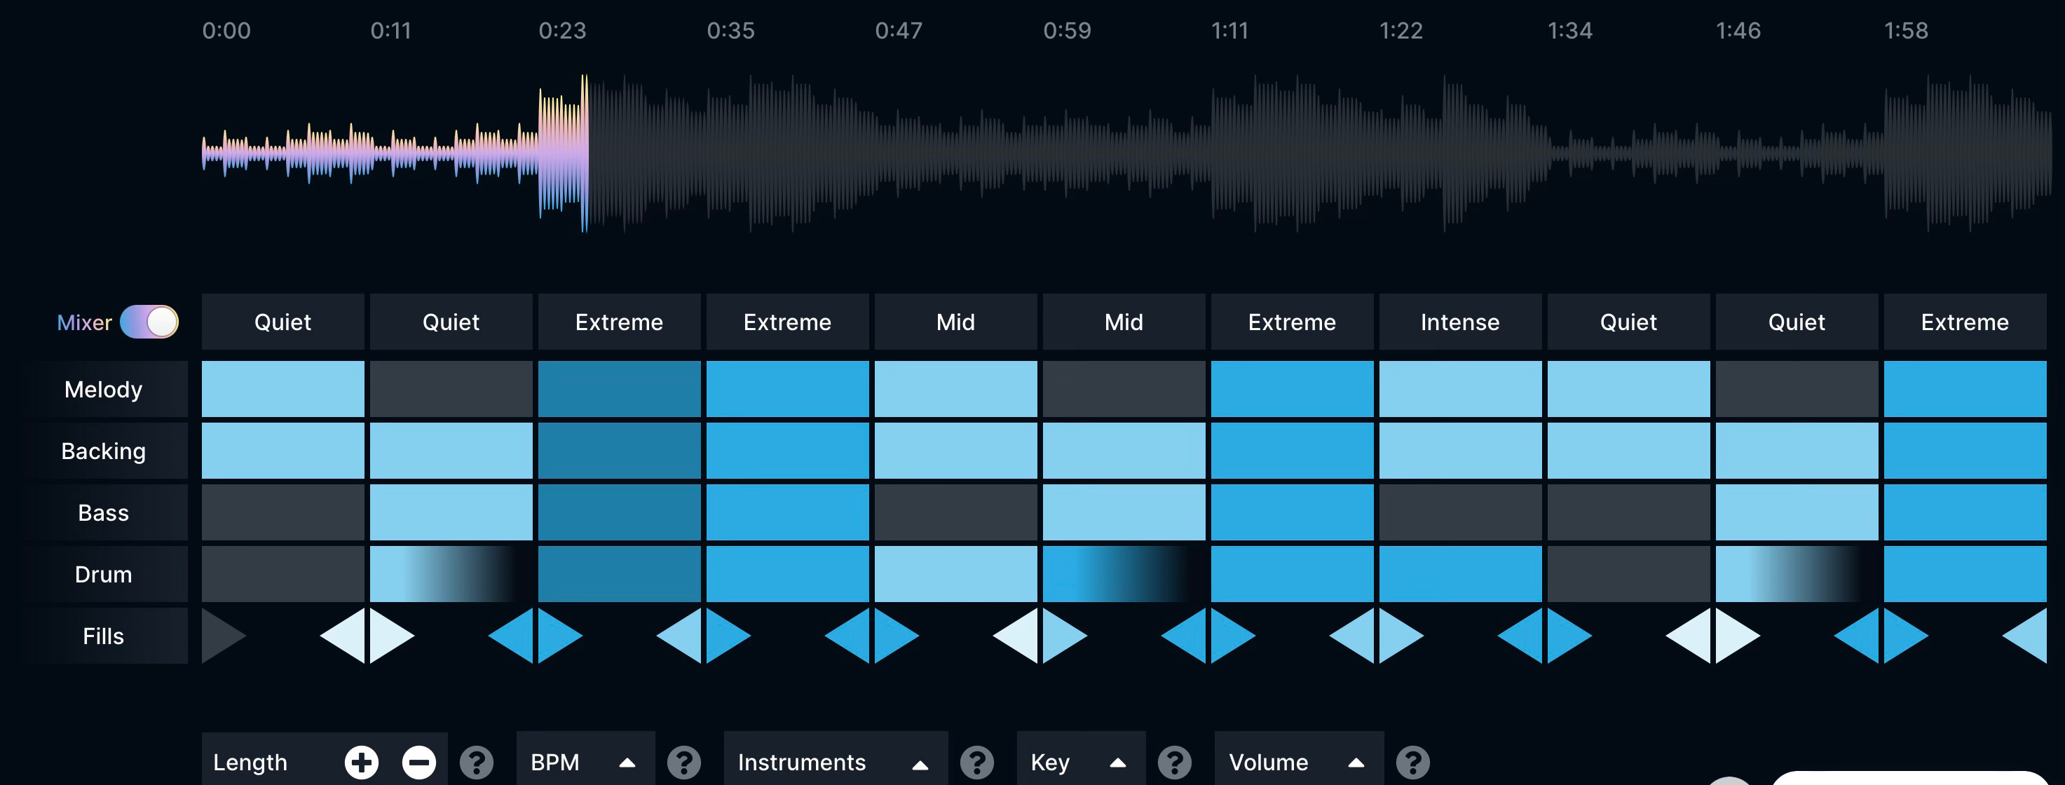Screen dimensions: 2065x785
Task: Select the first Mid section header
Action: 955,322
